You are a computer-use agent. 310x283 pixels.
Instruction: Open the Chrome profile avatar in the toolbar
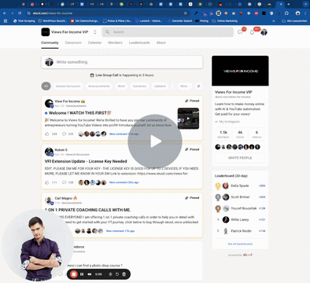click(x=297, y=13)
